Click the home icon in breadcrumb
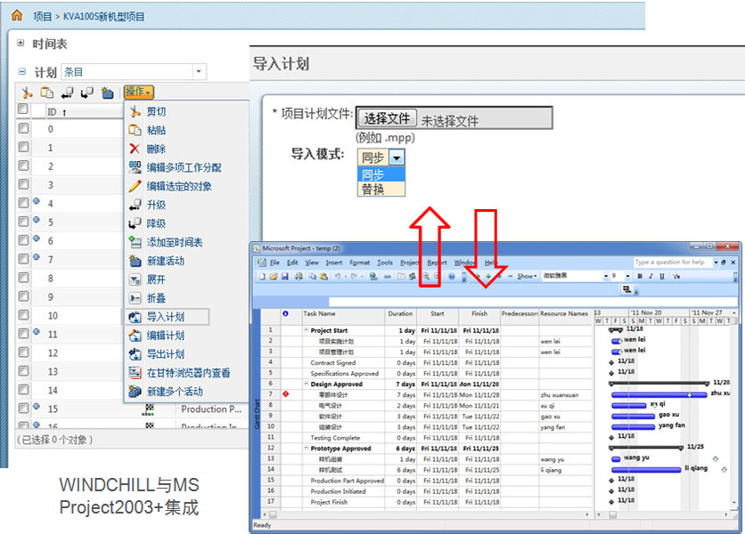745x534 pixels. tap(17, 15)
